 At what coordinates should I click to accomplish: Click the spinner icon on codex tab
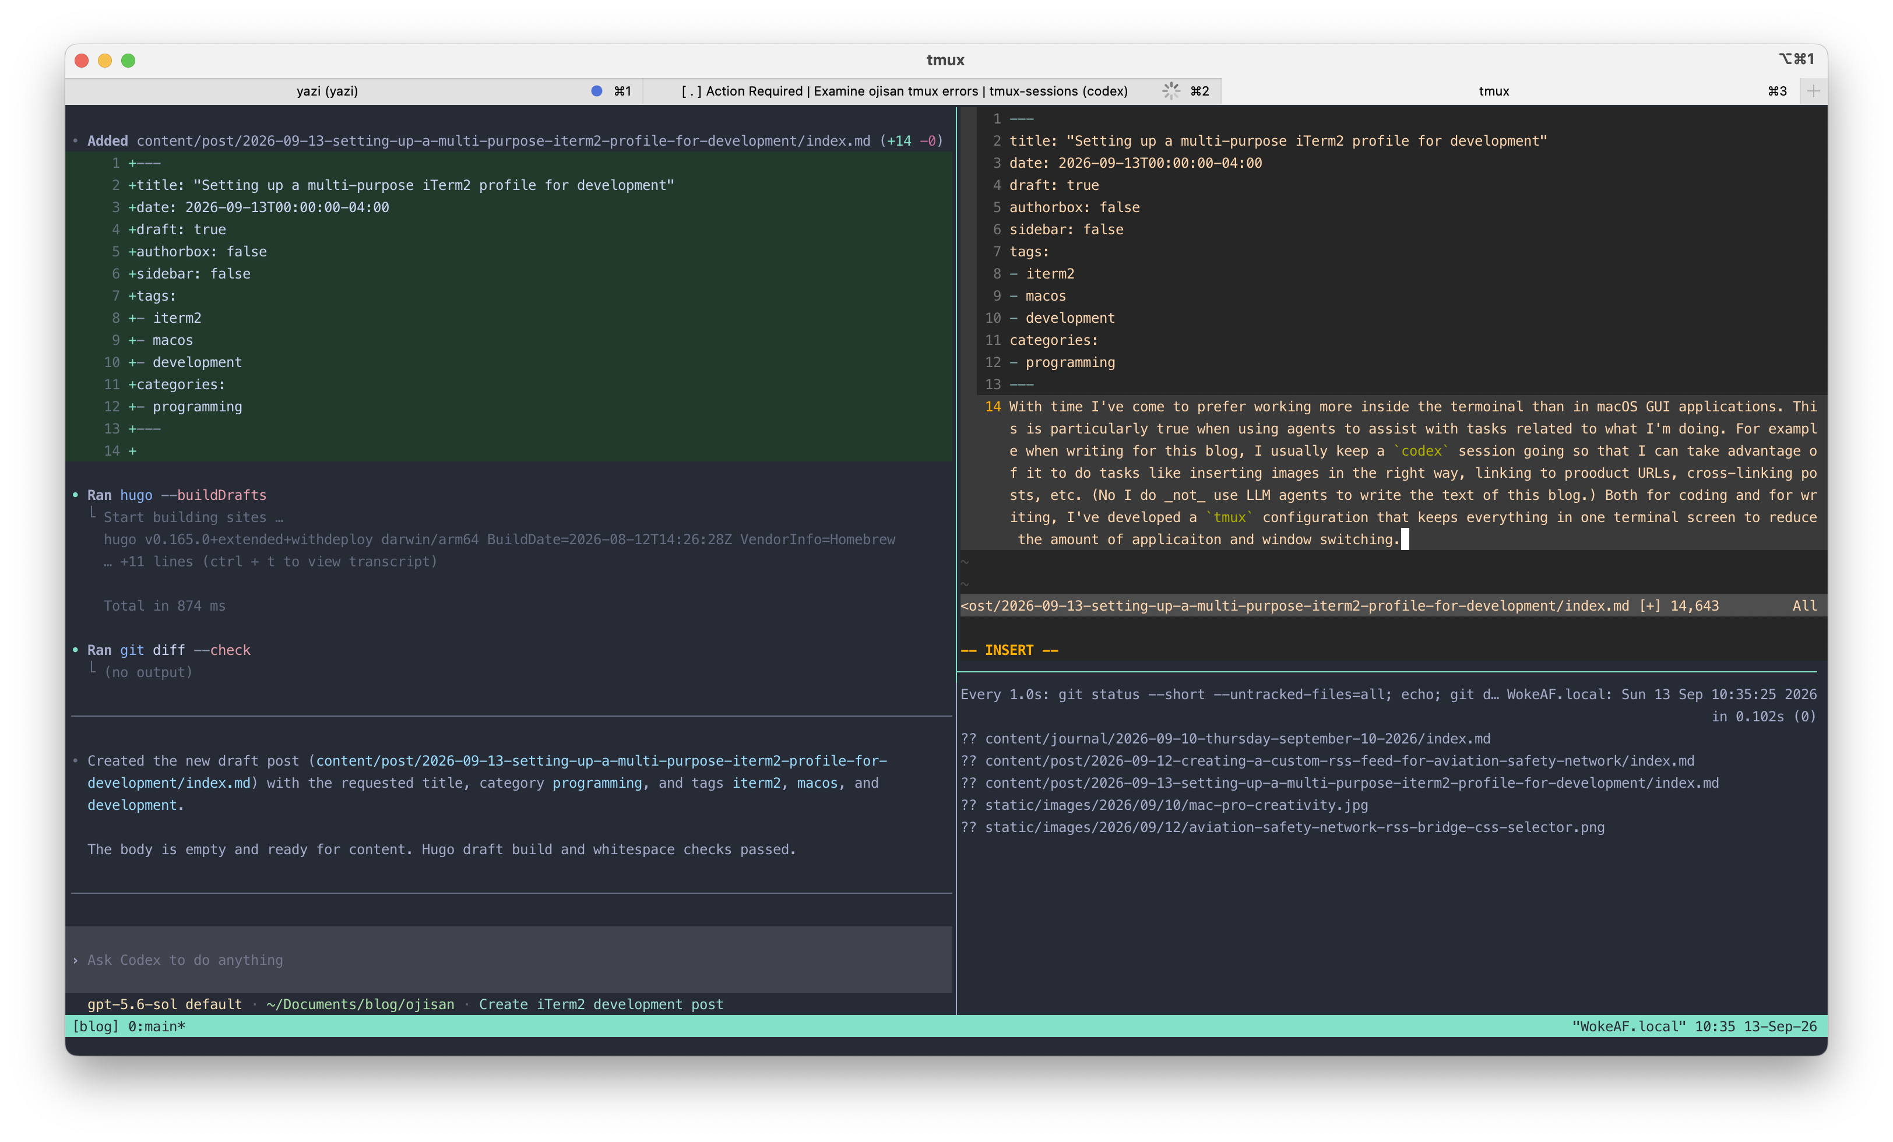[x=1171, y=91]
